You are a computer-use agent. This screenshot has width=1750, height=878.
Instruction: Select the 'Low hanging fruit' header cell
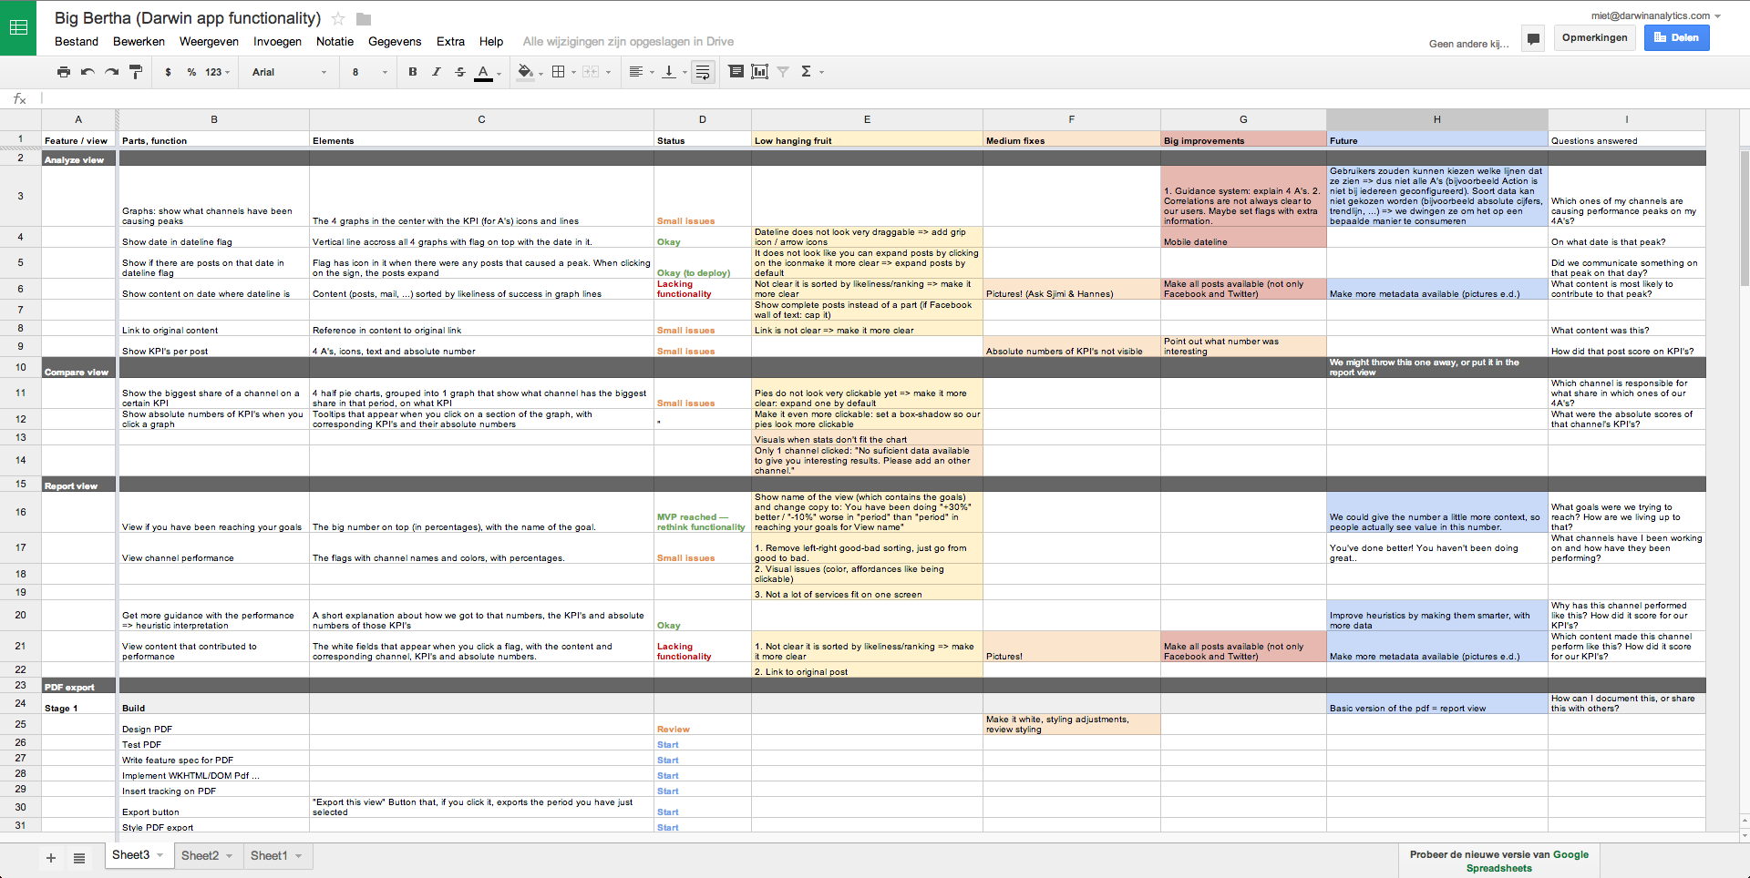[867, 140]
